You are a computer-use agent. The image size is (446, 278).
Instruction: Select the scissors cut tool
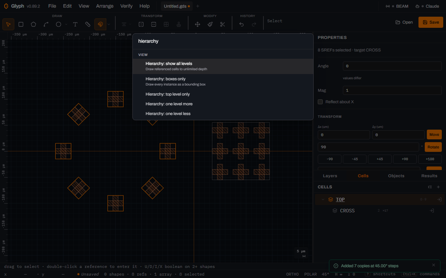223,24
